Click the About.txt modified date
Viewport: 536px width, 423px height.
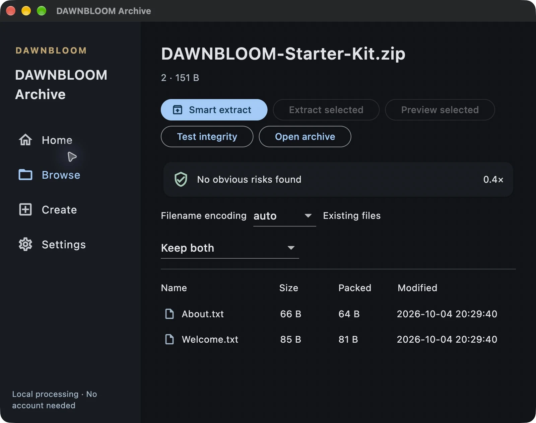(x=447, y=314)
